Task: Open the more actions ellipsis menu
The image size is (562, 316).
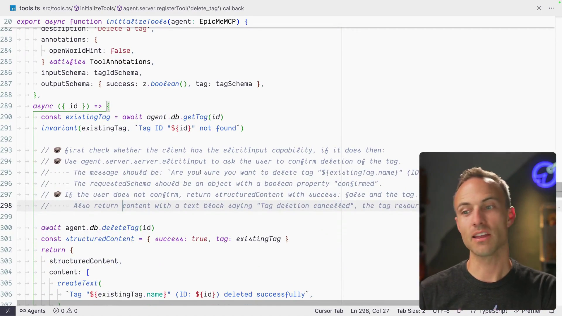Action: coord(551,8)
